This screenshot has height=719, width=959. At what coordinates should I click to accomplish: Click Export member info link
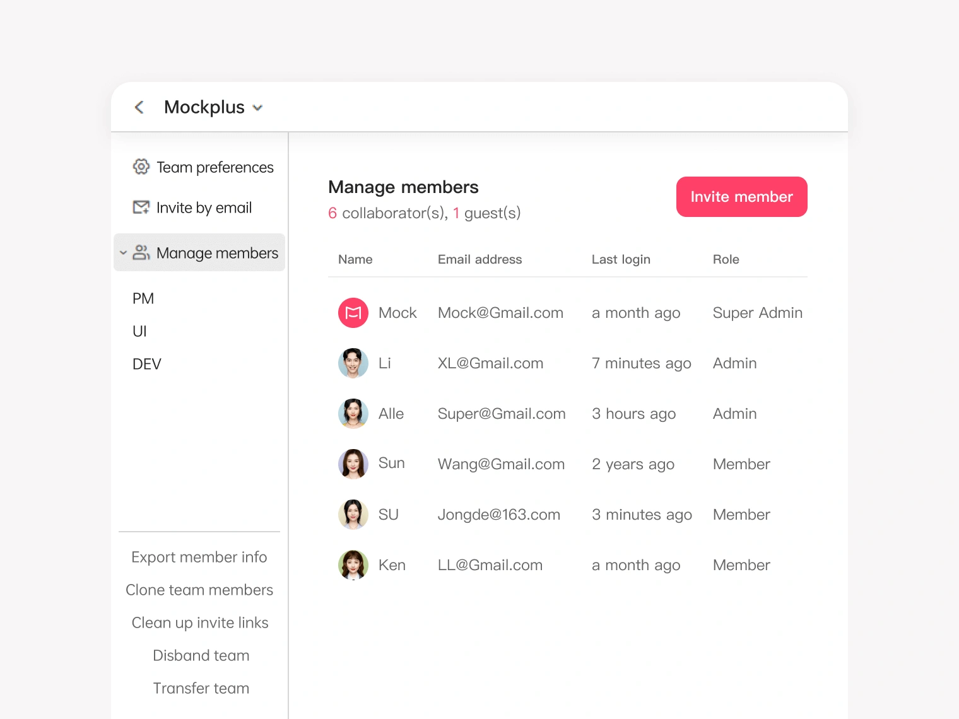[199, 557]
